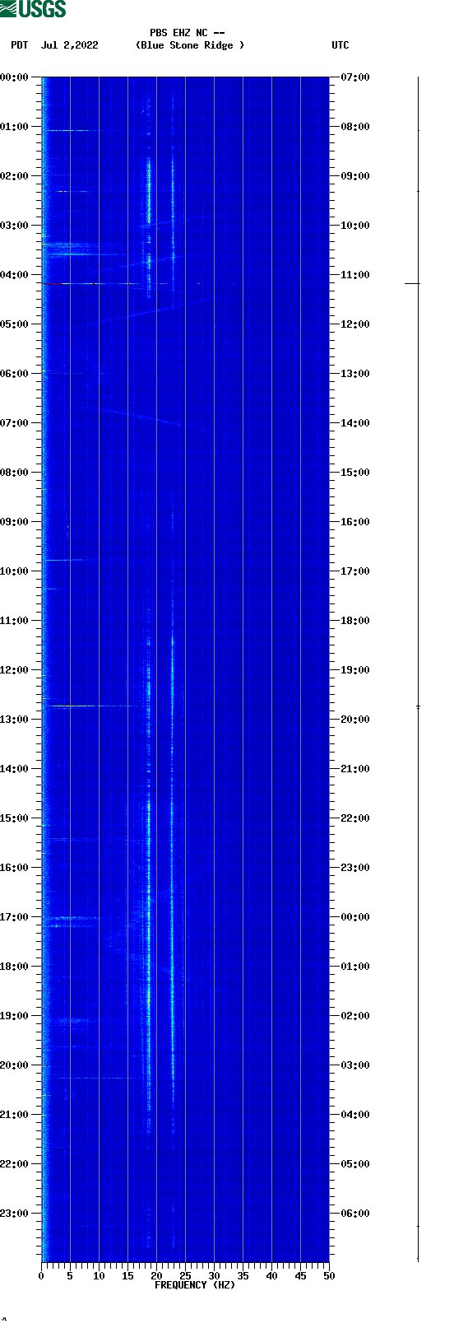Click the "UTC" timezone label

(340, 45)
